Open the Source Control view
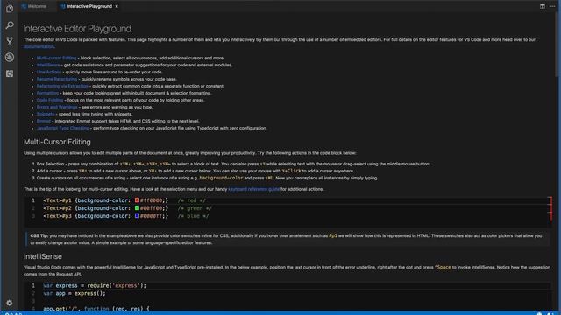The height and width of the screenshot is (315, 561). coord(10,41)
